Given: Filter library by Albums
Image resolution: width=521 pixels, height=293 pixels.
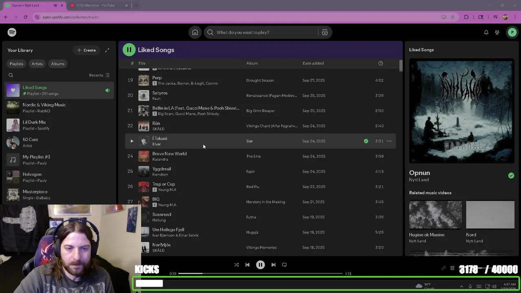Looking at the screenshot, I should 58,64.
